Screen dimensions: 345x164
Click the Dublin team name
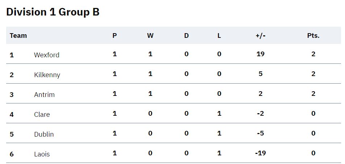click(44, 134)
